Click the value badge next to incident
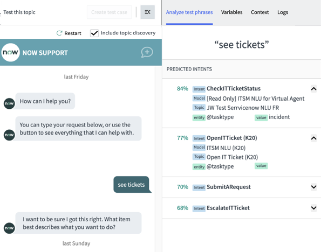This screenshot has height=252, width=321. click(261, 117)
